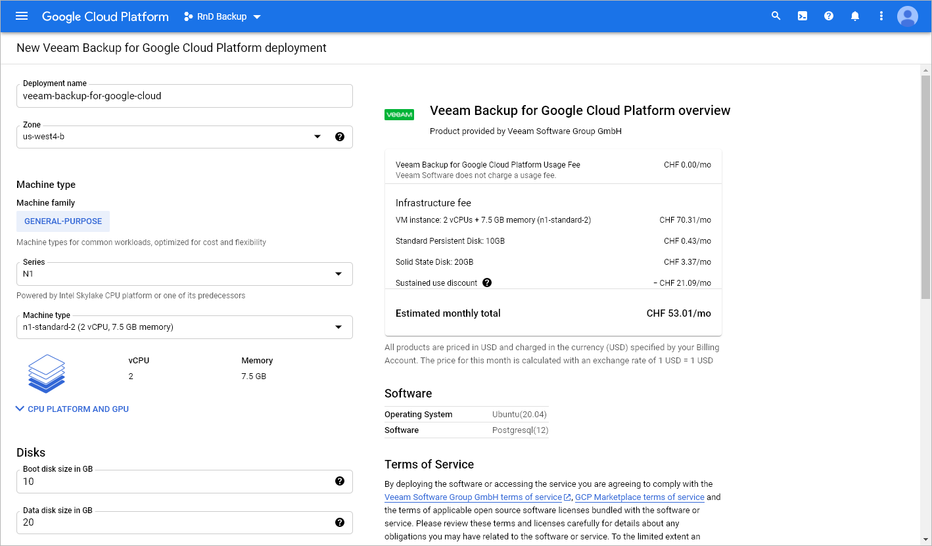
Task: Click the RnD Backup project icon
Action: point(189,16)
